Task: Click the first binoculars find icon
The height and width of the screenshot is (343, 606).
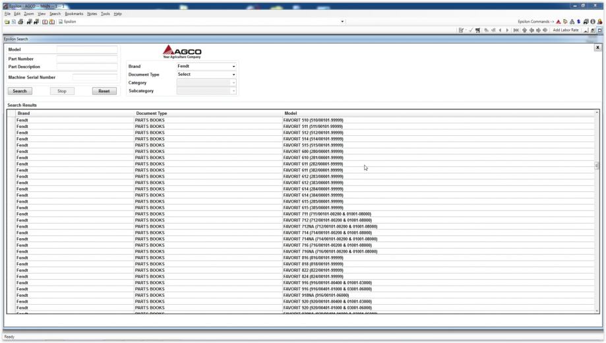Action: pos(30,22)
